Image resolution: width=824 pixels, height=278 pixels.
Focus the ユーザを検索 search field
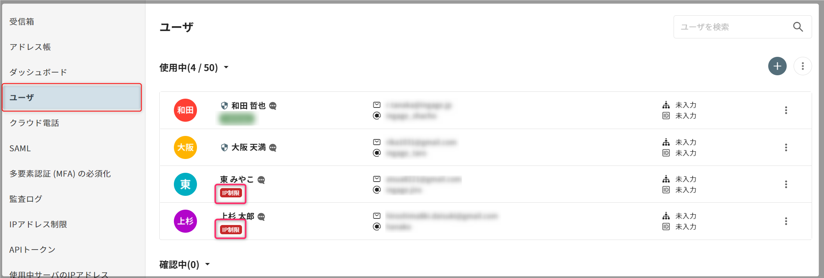(x=731, y=27)
